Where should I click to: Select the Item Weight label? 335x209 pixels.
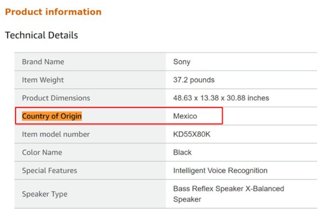43,80
